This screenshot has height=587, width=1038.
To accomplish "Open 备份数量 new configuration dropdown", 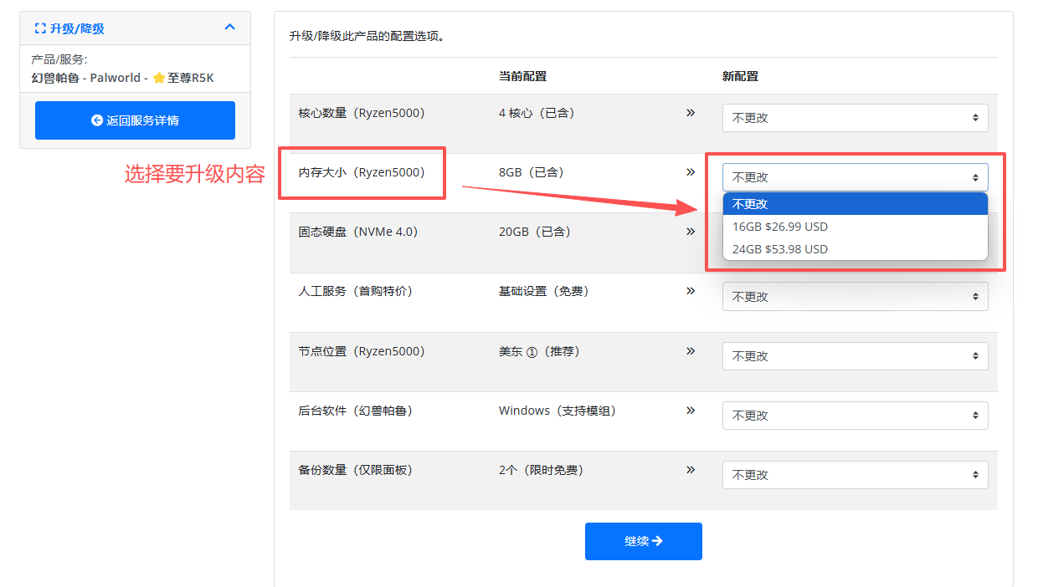I will coord(855,475).
